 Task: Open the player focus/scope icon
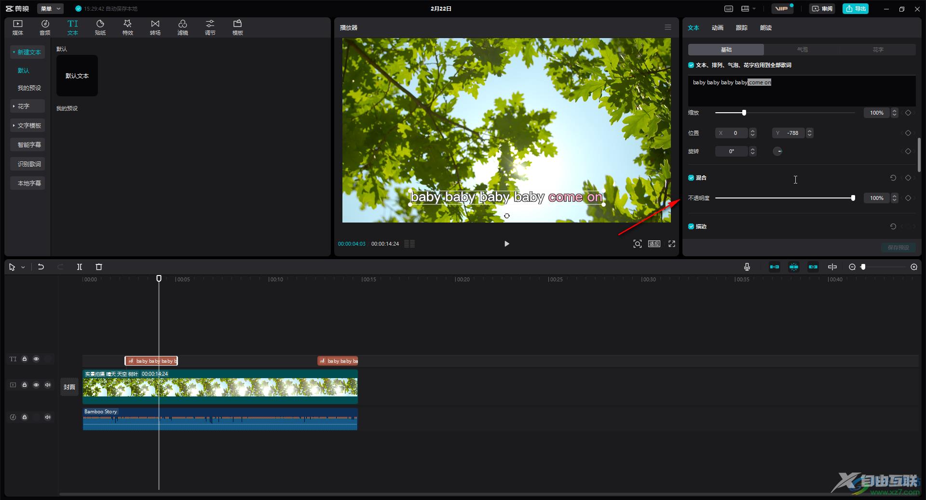pos(638,244)
